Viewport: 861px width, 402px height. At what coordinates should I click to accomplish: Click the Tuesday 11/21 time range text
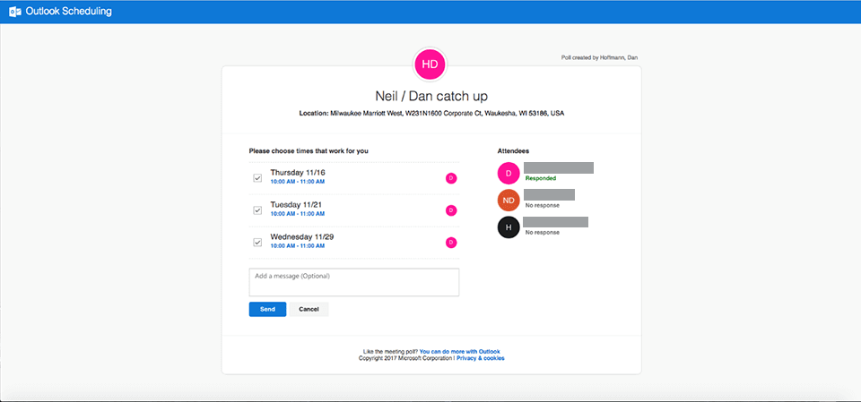pyautogui.click(x=297, y=214)
